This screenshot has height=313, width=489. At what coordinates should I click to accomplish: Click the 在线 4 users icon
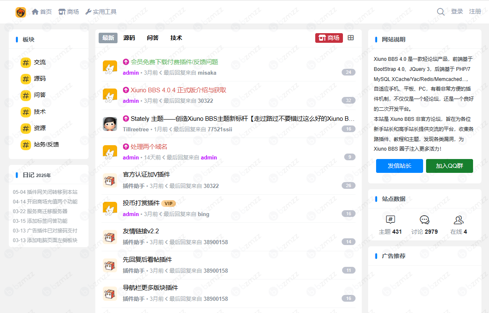[x=458, y=220]
